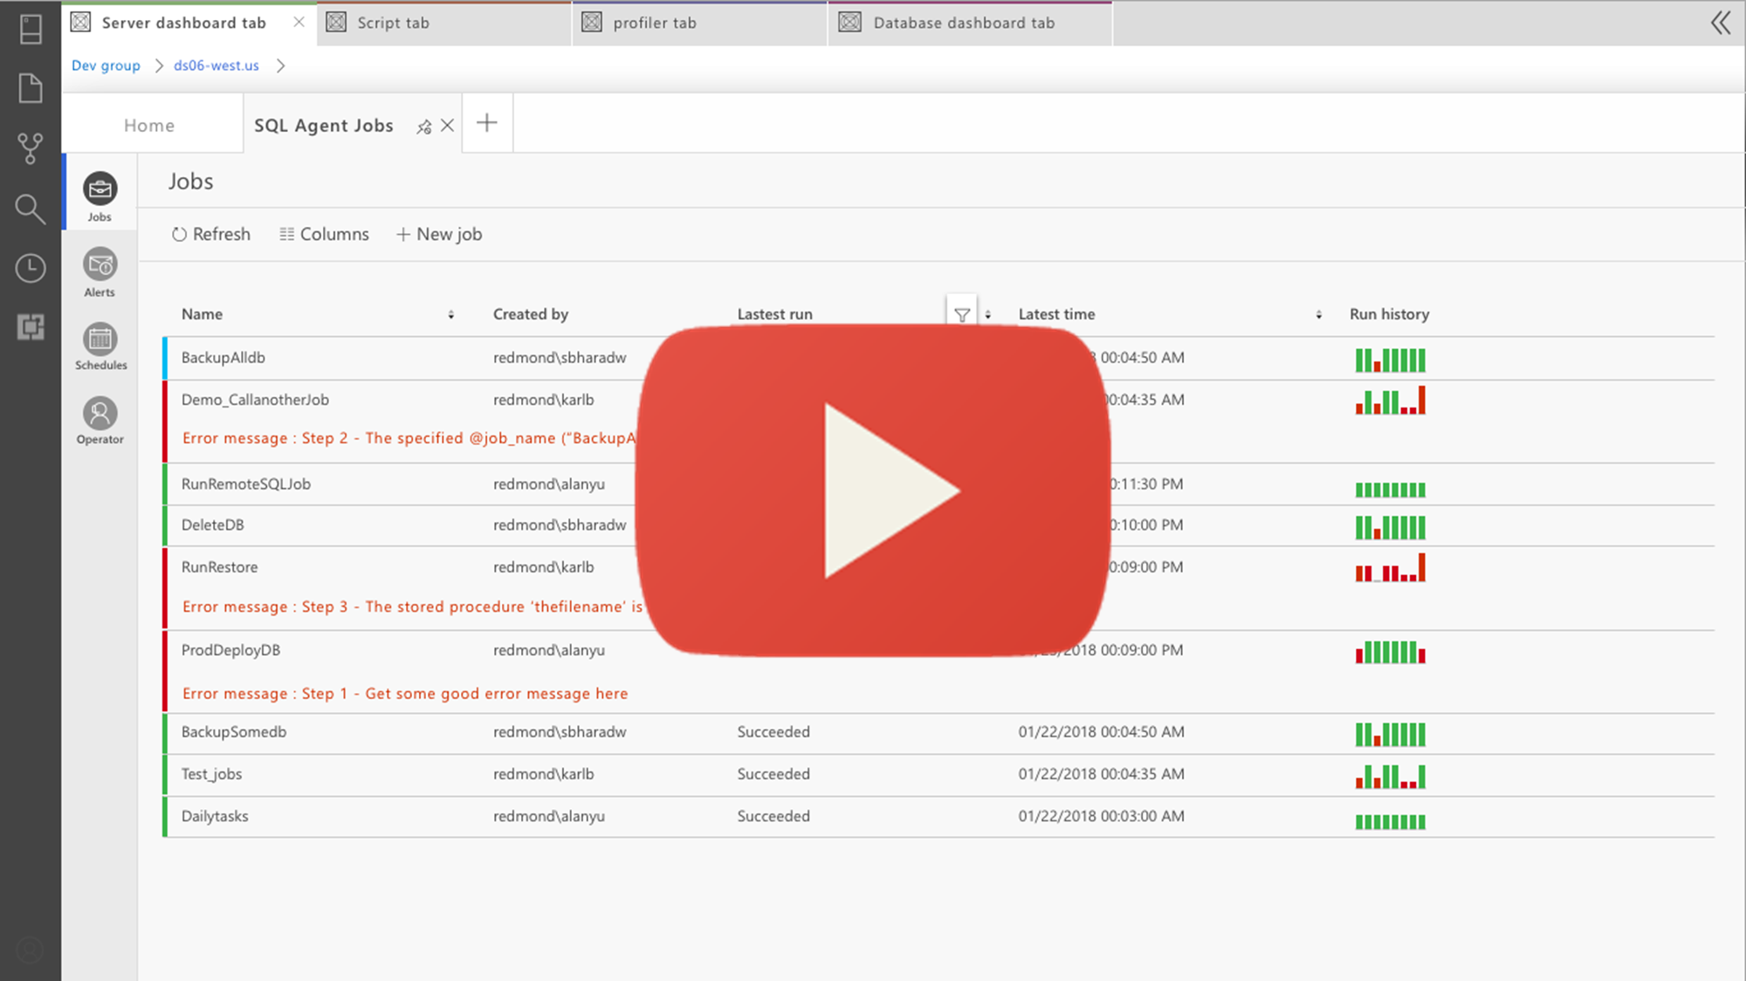Open the Explorer file icon in activity bar

point(31,88)
